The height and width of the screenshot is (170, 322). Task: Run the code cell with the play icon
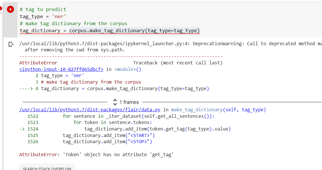10,9
